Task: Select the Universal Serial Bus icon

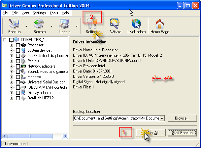Action: 23,82
